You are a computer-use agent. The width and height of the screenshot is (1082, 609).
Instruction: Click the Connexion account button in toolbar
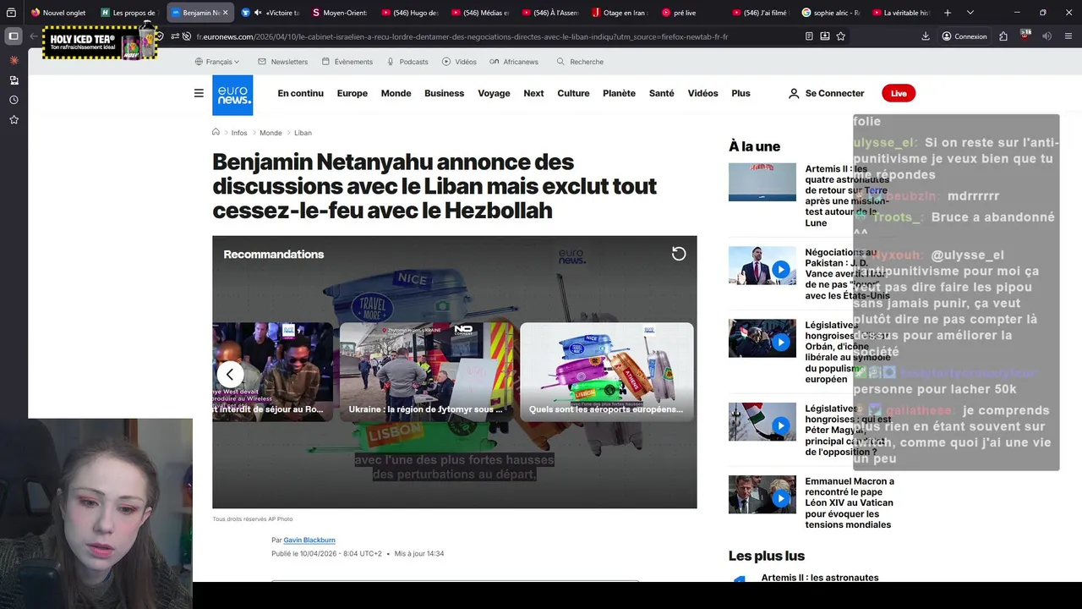[x=964, y=36]
